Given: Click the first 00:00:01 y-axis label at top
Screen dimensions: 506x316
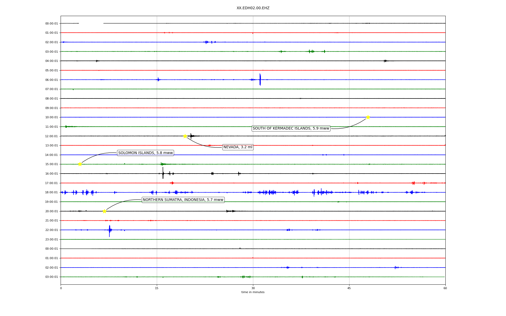Looking at the screenshot, I should (x=51, y=23).
